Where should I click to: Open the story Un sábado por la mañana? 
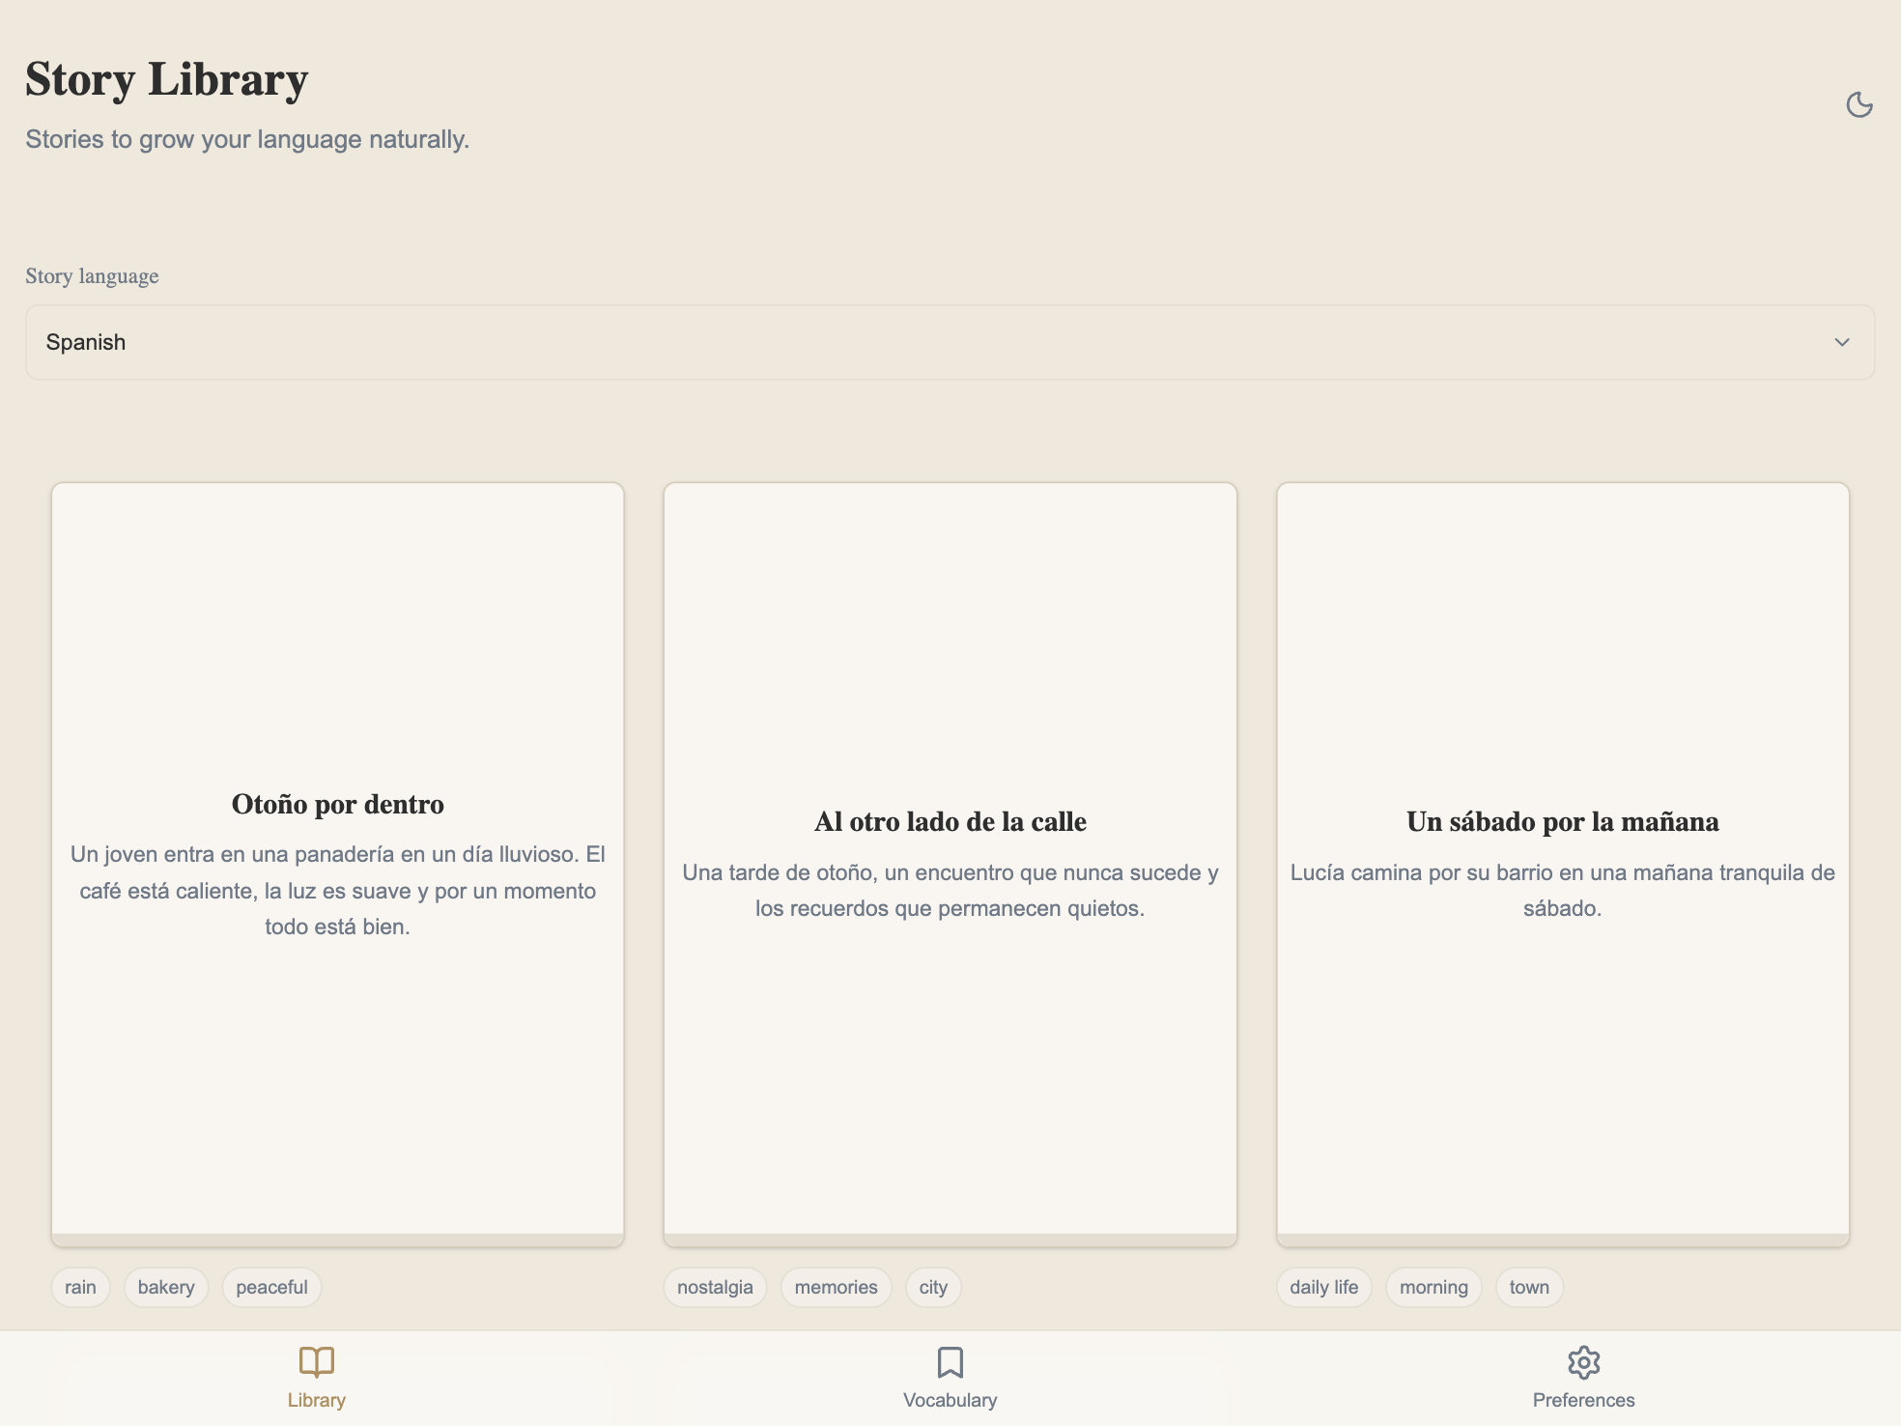1562,821
